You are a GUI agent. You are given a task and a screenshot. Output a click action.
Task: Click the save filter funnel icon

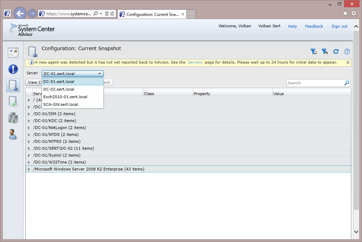314,52
